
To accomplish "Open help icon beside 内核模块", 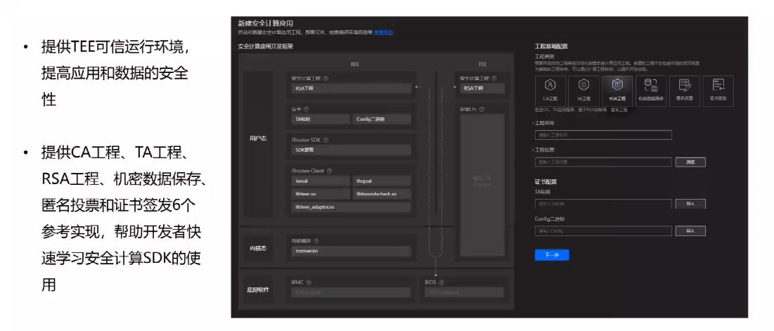I will coord(316,241).
